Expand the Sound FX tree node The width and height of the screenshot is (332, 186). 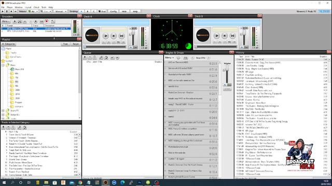coord(3,111)
